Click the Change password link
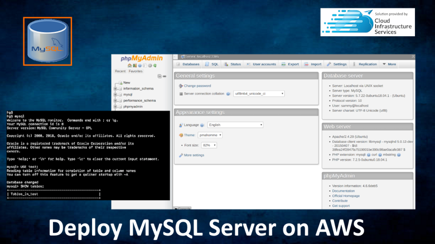 197,86
